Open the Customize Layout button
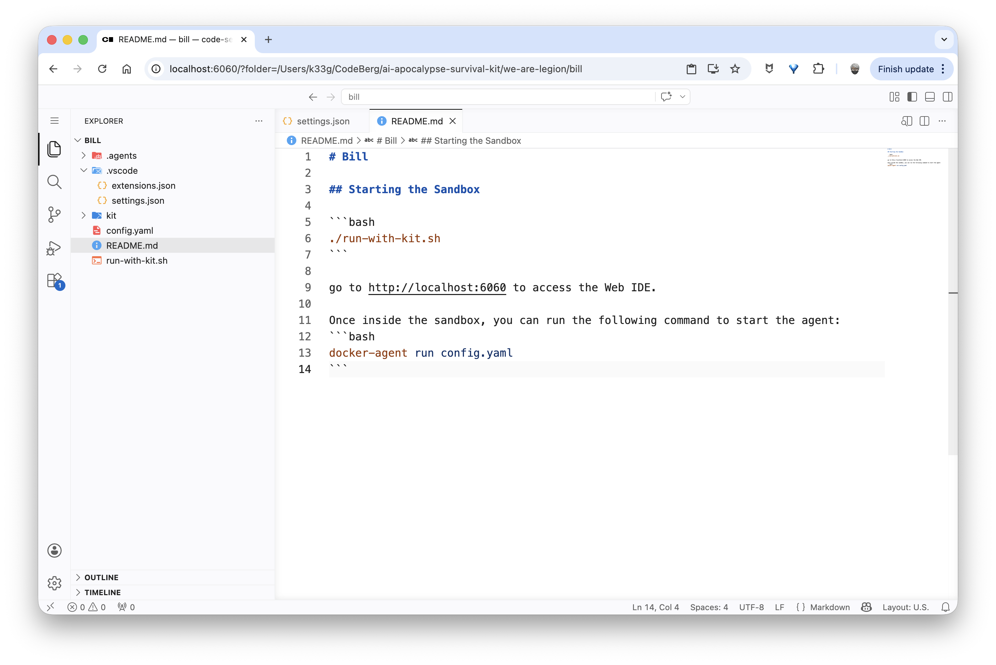The image size is (996, 665). [894, 97]
